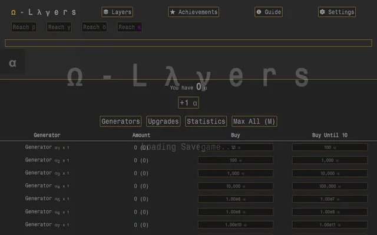Click the Reach β goal button
The width and height of the screenshot is (377, 235).
pos(24,27)
